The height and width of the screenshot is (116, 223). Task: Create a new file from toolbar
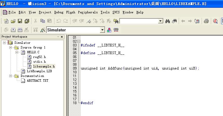tap(6, 21)
